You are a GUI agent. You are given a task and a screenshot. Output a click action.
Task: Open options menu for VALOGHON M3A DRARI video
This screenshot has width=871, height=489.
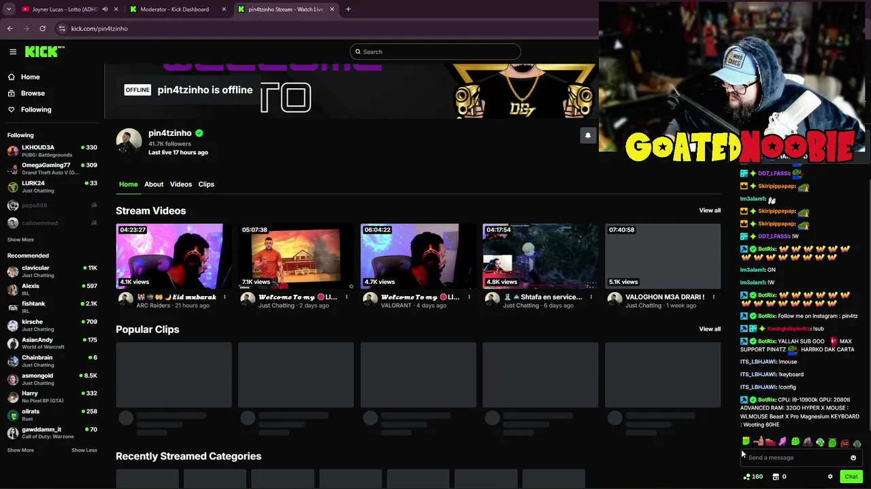click(714, 297)
